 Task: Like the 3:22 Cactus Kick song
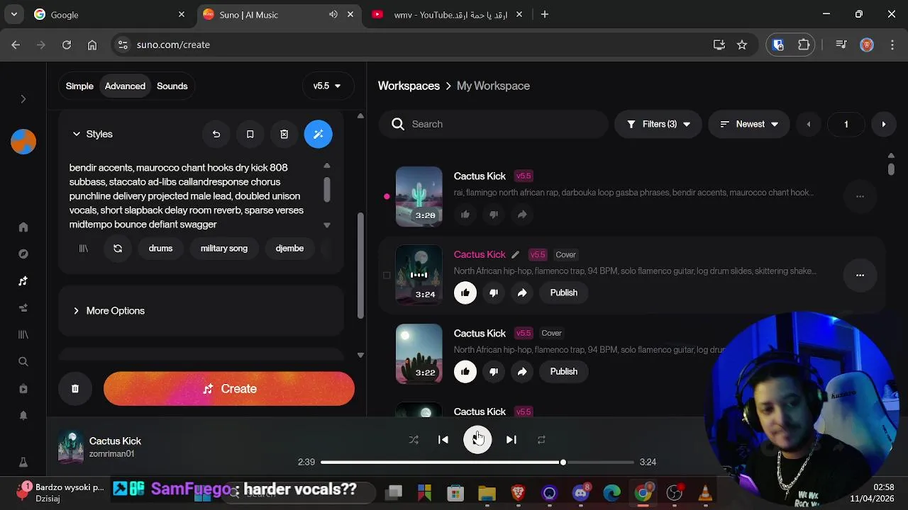pos(465,371)
